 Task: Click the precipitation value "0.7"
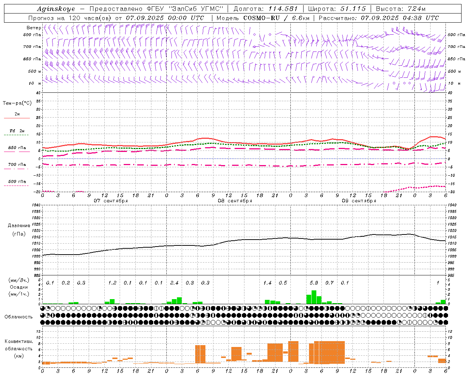pos(329,283)
